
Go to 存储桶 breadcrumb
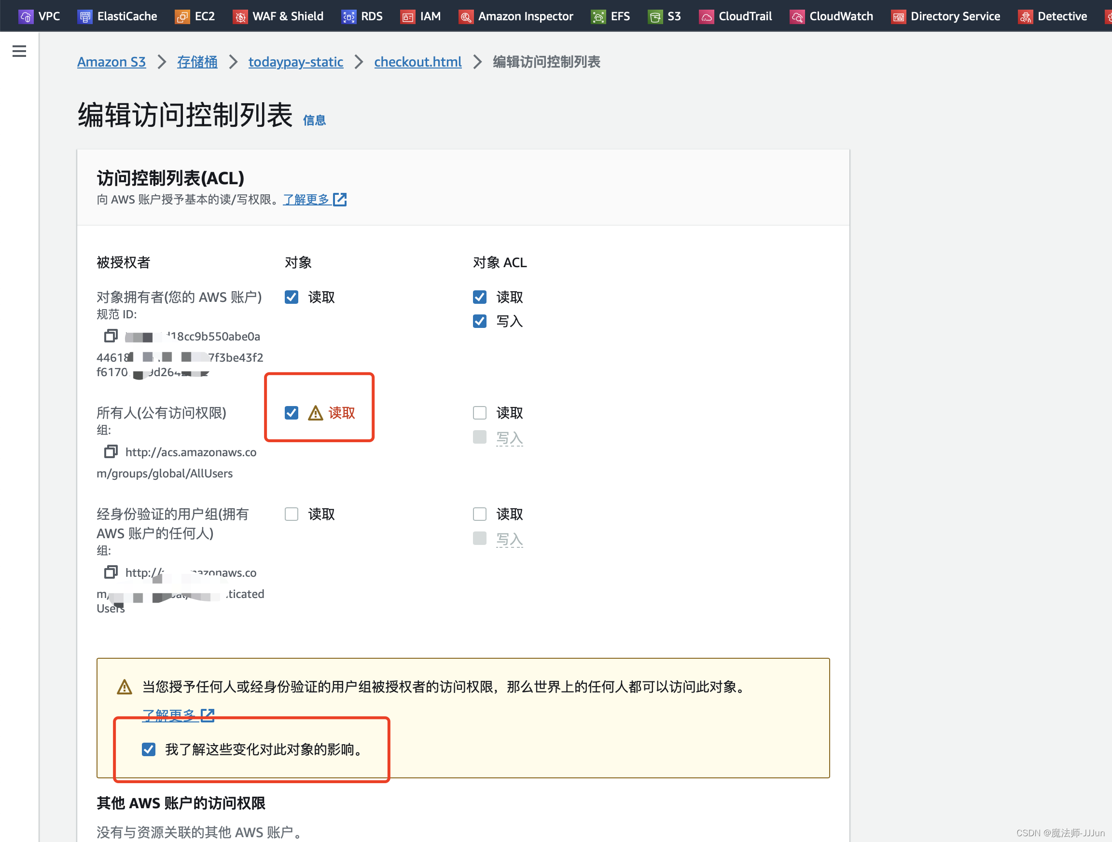tap(197, 62)
